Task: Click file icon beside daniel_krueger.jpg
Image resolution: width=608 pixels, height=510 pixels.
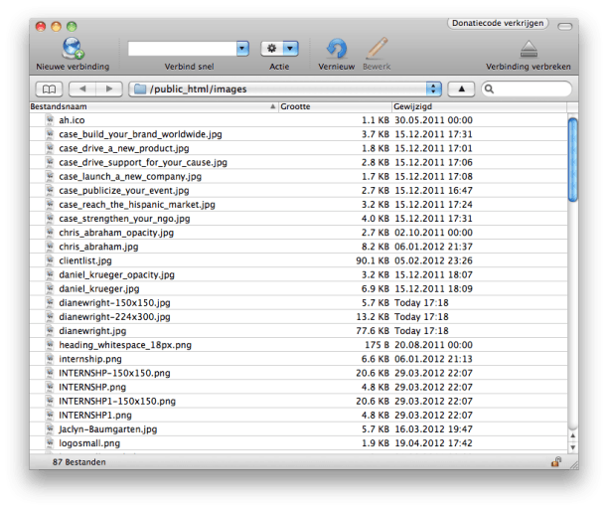Action: click(50, 288)
